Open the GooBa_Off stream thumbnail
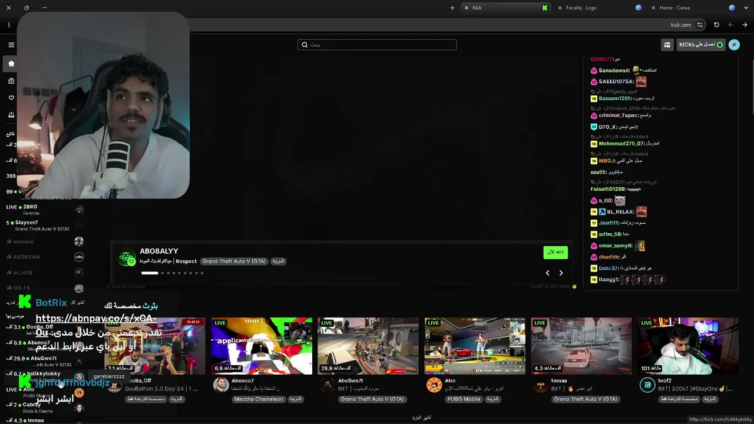The image size is (754, 424). pyautogui.click(x=155, y=346)
